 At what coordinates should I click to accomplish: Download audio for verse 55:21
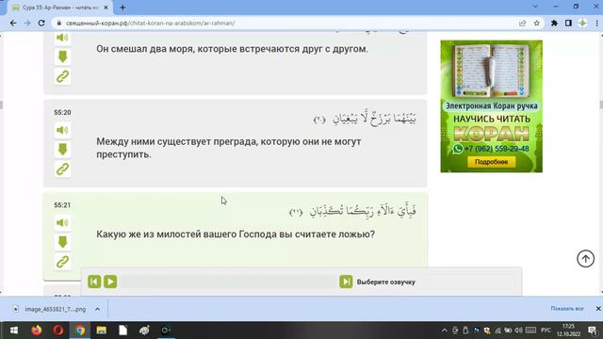tap(62, 242)
